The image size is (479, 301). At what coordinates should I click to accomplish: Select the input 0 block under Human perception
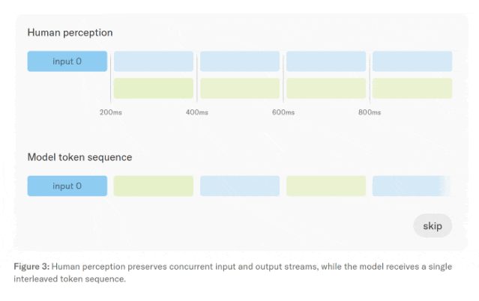coord(67,61)
